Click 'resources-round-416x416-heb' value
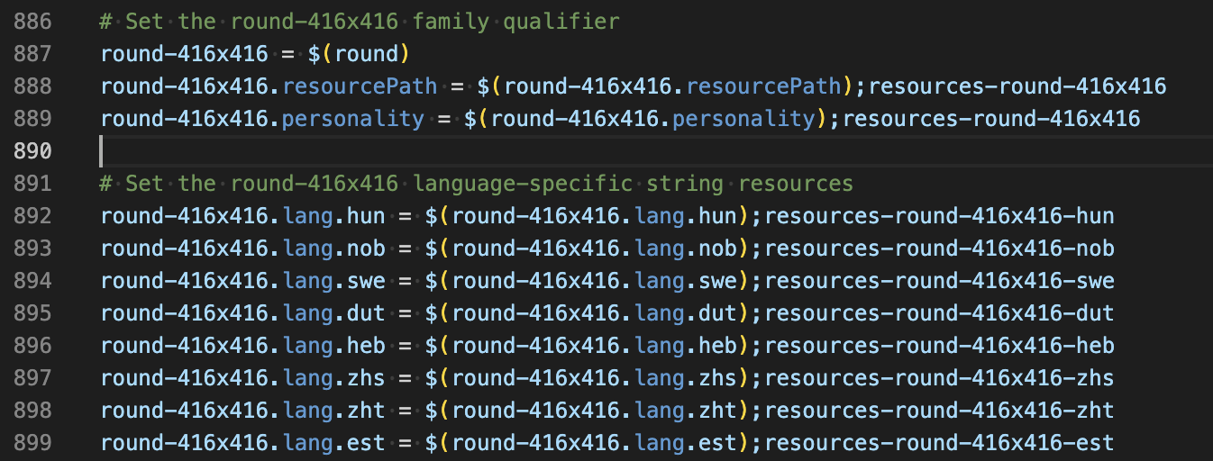 [x=939, y=346]
